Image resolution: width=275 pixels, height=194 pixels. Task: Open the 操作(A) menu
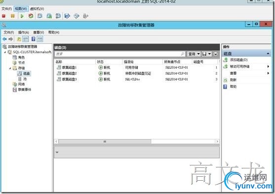click(x=24, y=32)
